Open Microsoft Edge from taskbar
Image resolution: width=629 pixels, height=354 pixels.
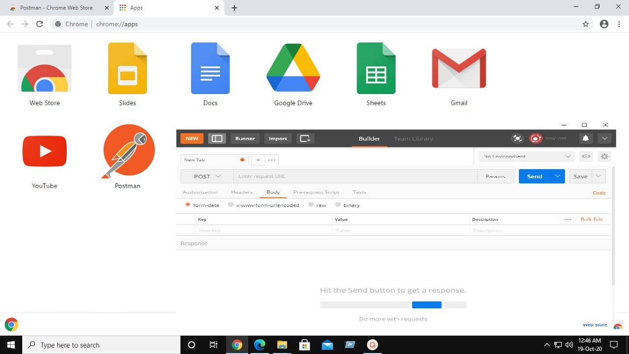click(x=259, y=345)
